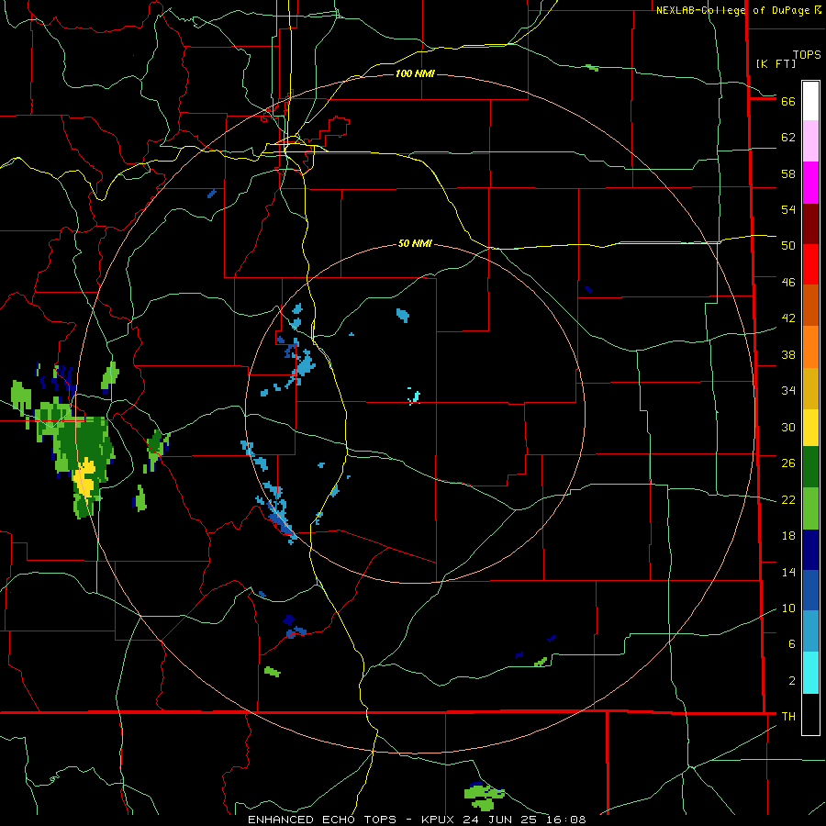The height and width of the screenshot is (826, 826).
Task: Click the white color swatch in the legend
Action: (810, 101)
